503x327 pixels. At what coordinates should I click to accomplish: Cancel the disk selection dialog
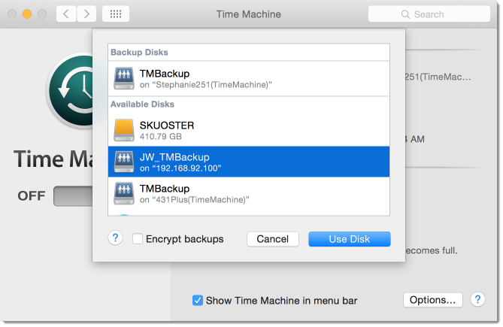tap(272, 239)
